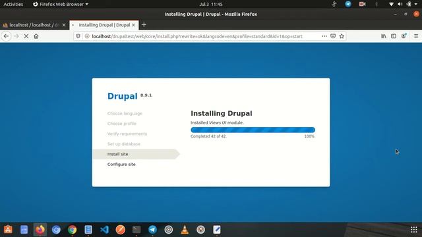Image resolution: width=422 pixels, height=237 pixels.
Task: Show Applications grid button
Action: pyautogui.click(x=414, y=230)
